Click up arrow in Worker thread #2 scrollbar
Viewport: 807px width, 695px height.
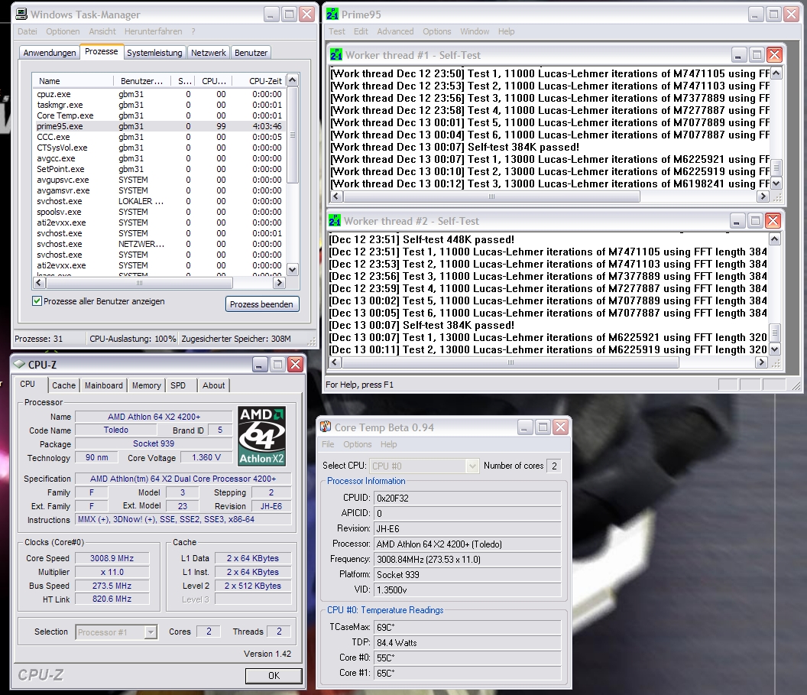[x=775, y=239]
